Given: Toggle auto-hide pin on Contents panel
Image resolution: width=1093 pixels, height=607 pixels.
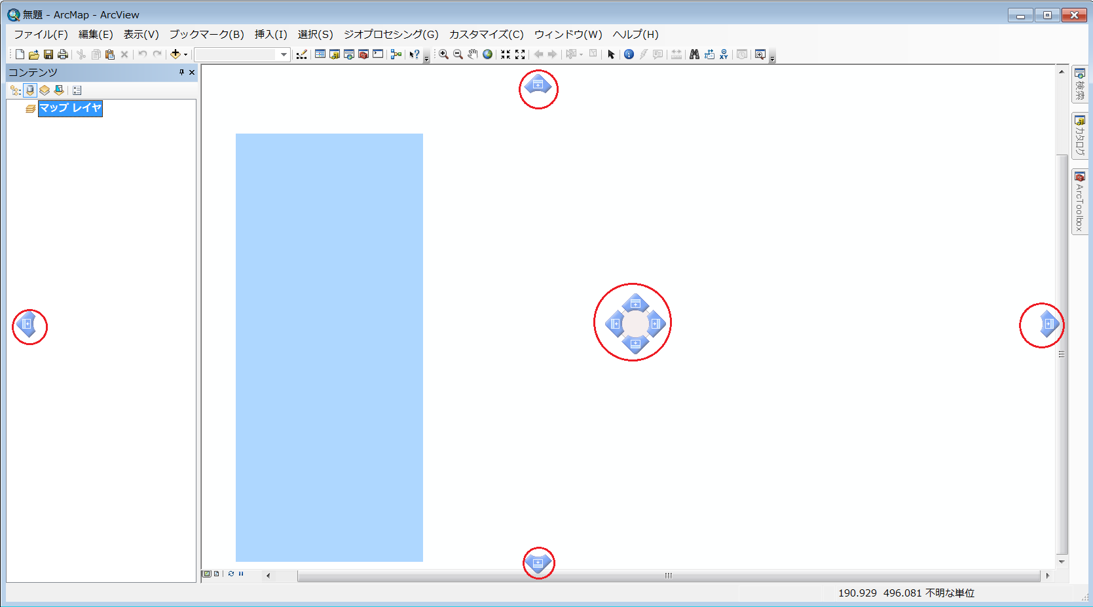Looking at the screenshot, I should 181,72.
